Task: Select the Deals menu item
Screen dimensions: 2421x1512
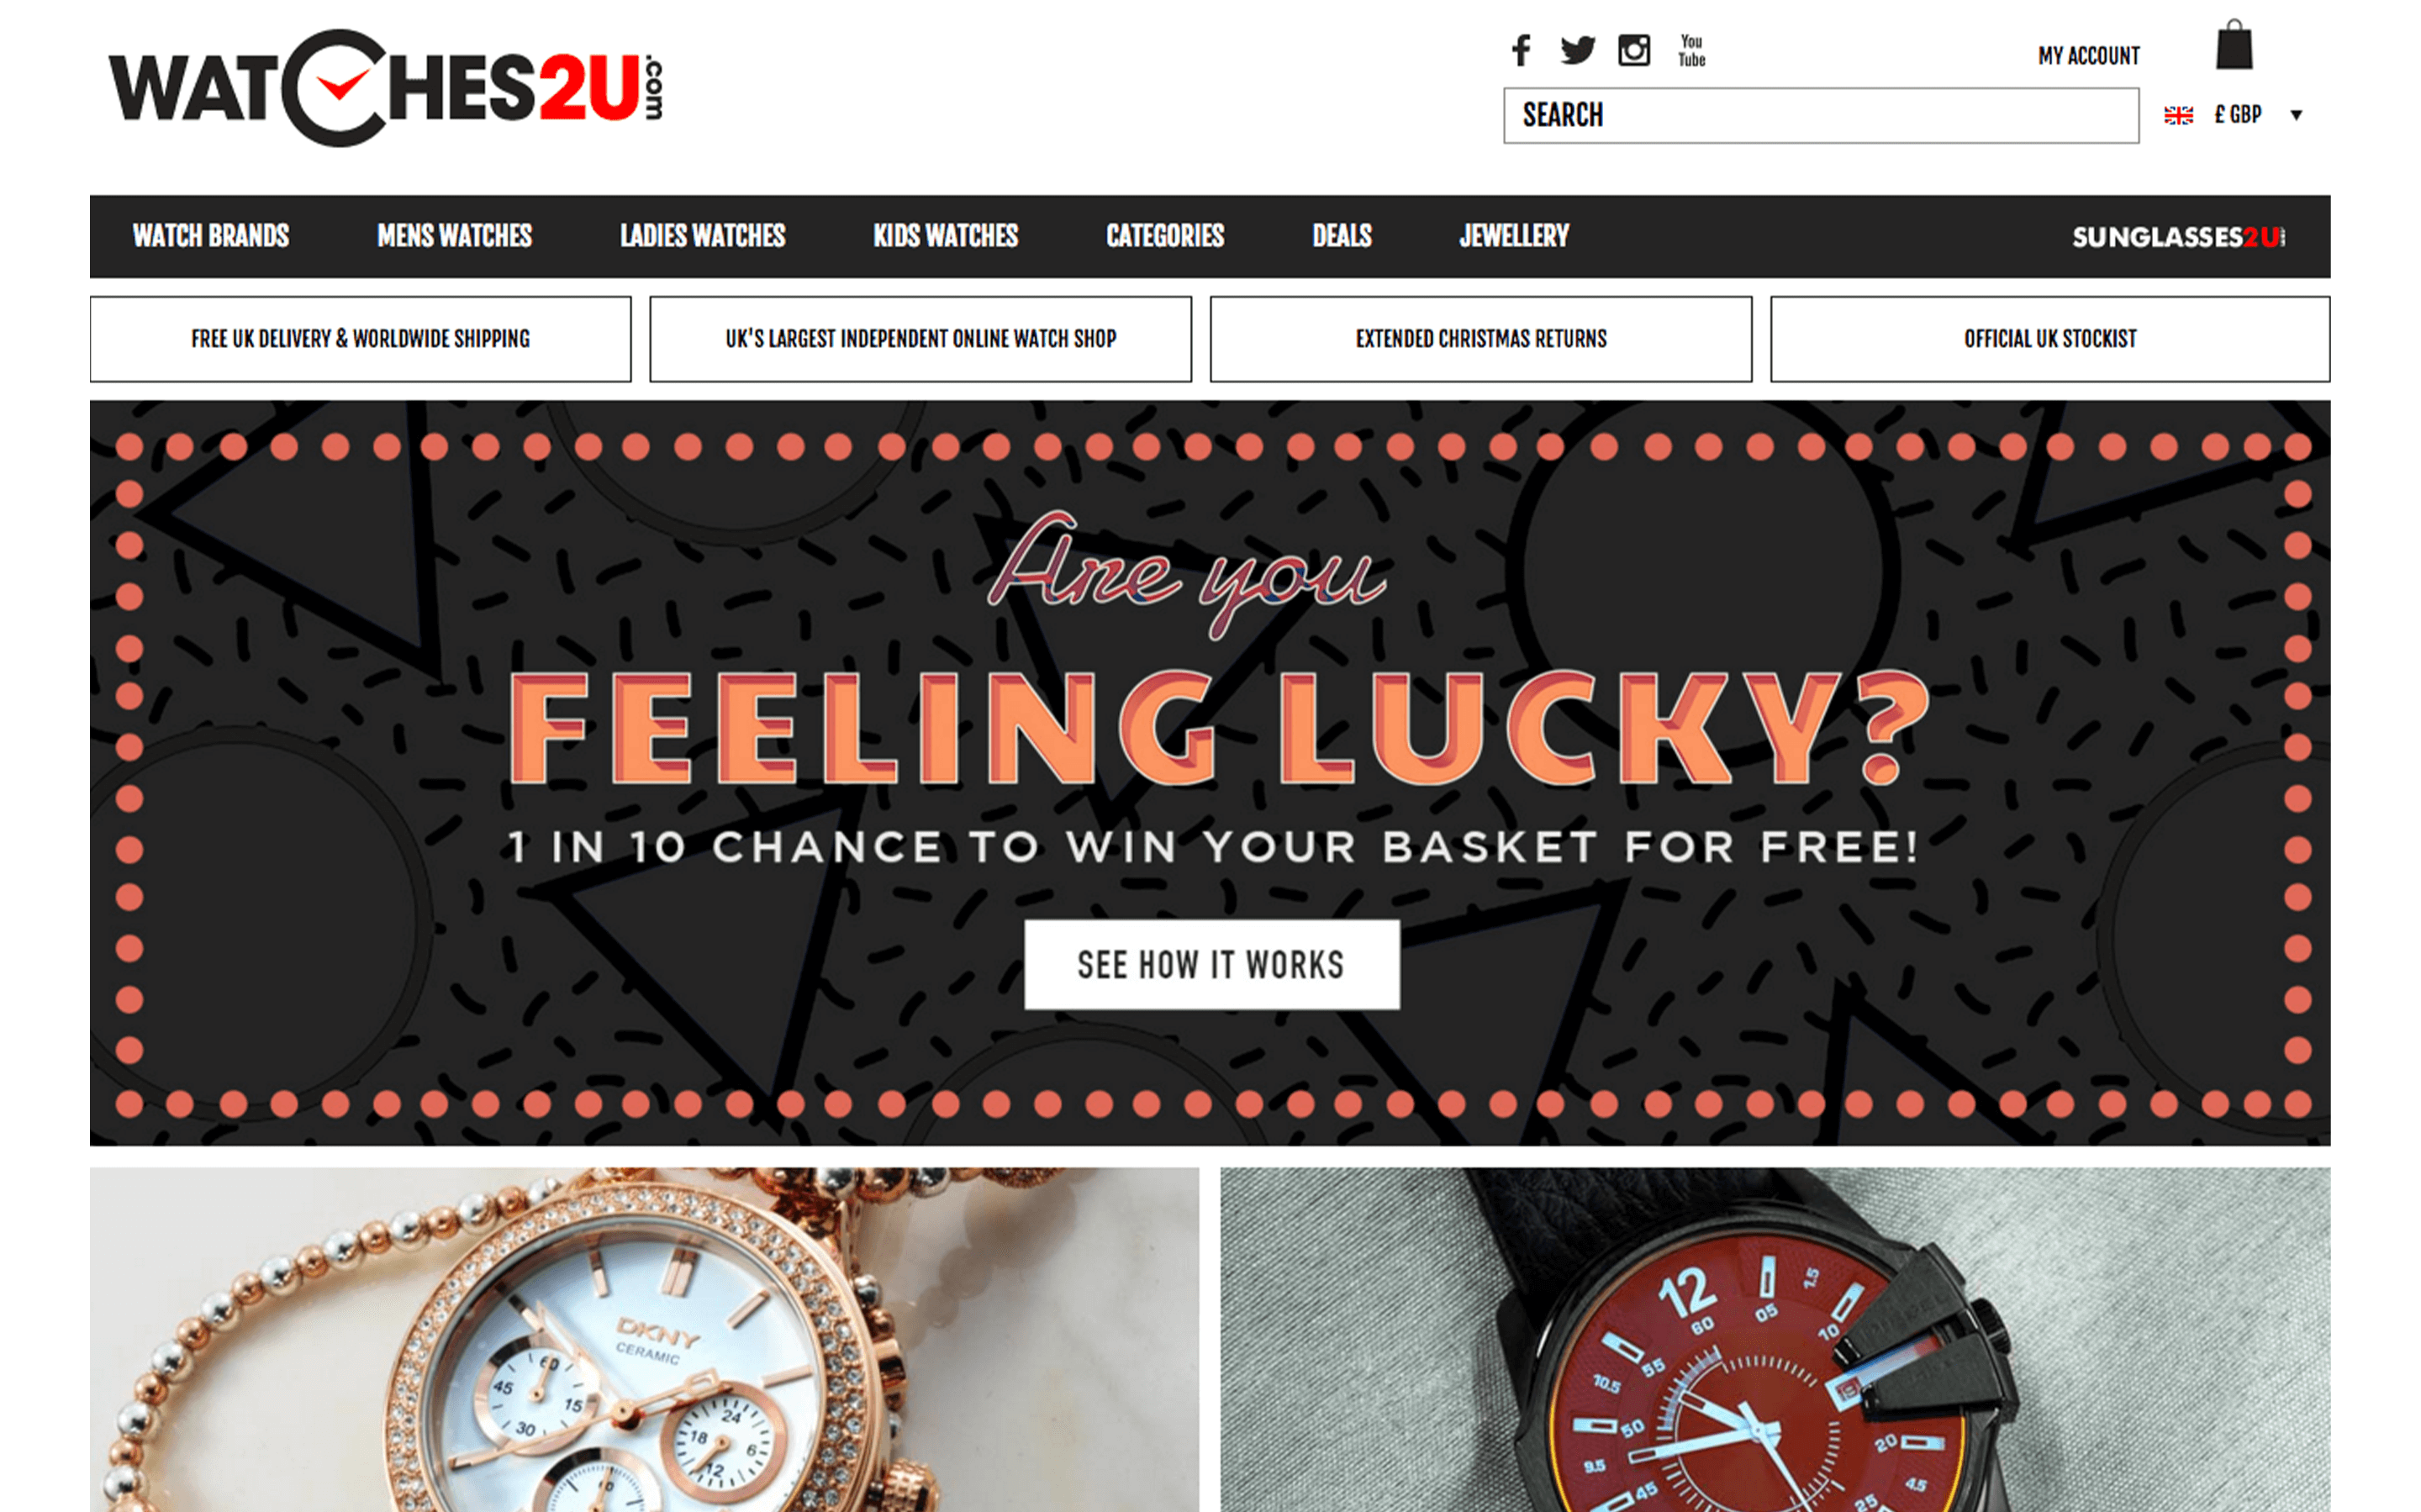Action: (x=1342, y=236)
